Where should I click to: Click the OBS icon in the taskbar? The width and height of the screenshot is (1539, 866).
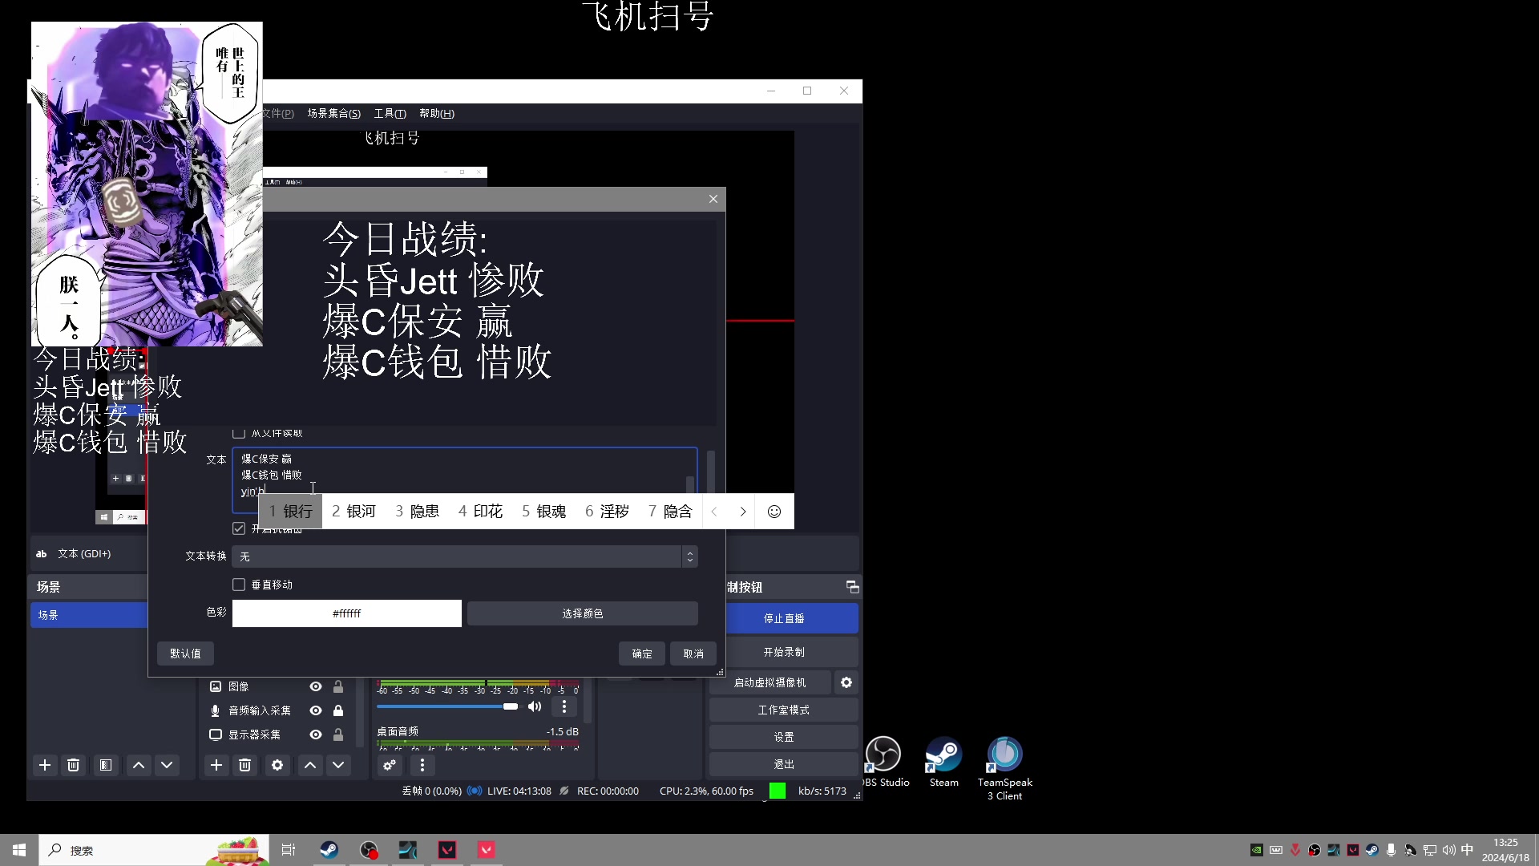[x=369, y=850]
